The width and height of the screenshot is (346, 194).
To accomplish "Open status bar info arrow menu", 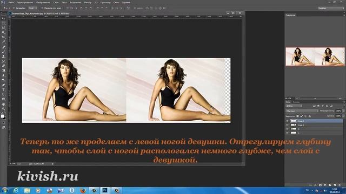I will [x=53, y=164].
